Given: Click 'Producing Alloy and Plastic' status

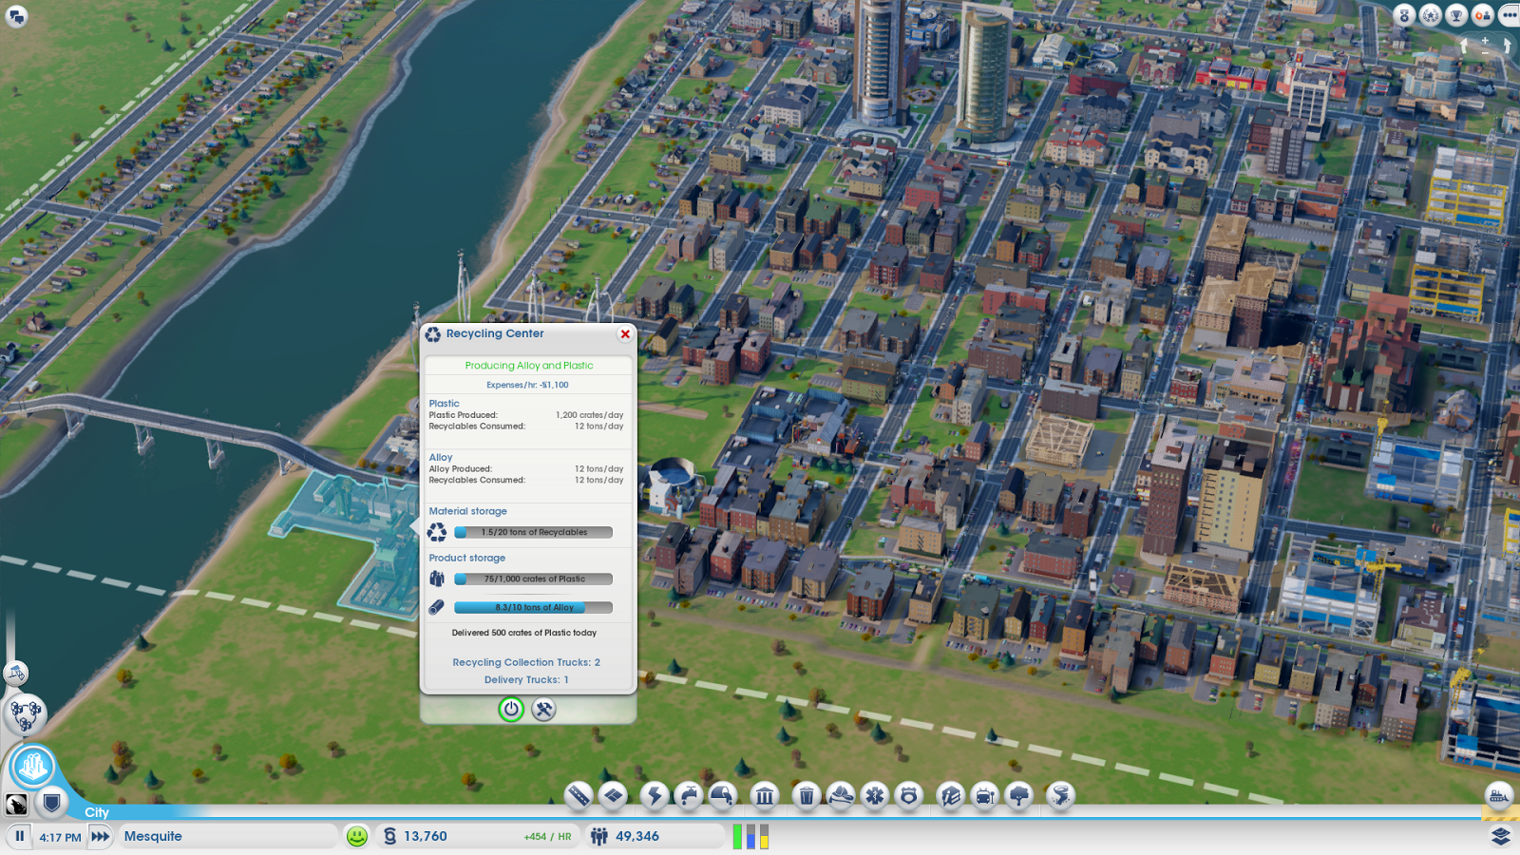Looking at the screenshot, I should point(529,366).
